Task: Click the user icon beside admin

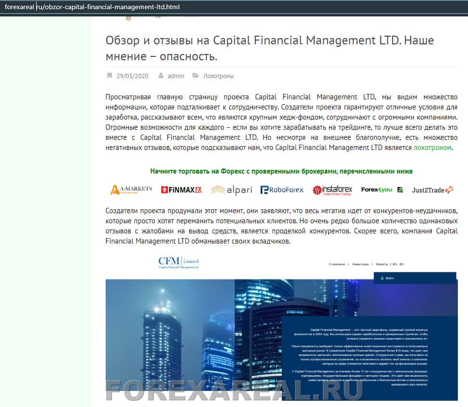Action: tap(161, 76)
